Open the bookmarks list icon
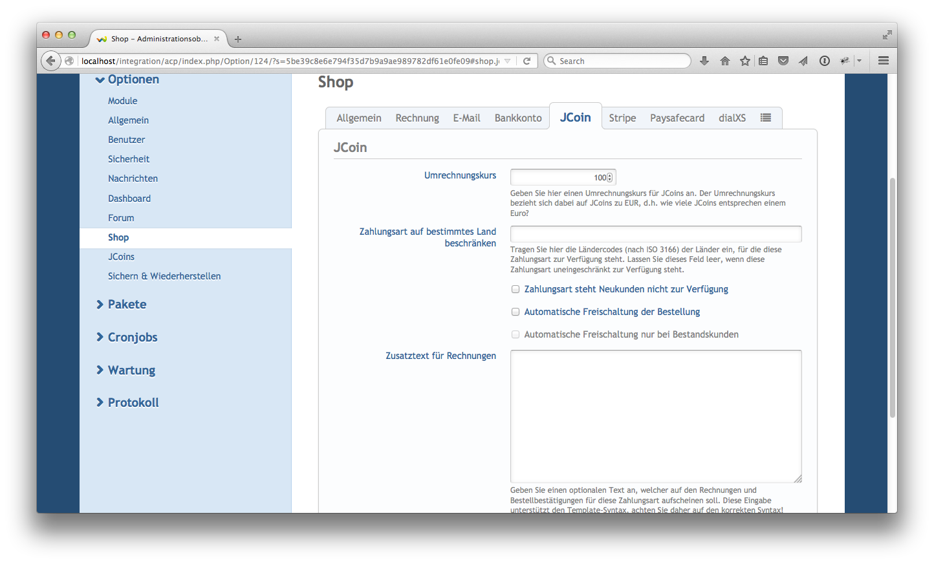934x564 pixels. click(x=763, y=61)
